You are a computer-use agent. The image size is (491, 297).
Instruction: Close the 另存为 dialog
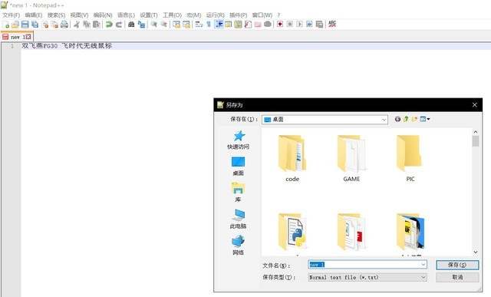tap(474, 105)
